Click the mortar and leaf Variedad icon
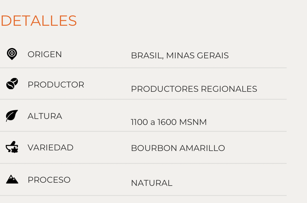Image resolution: width=307 pixels, height=203 pixels. pos(12,148)
